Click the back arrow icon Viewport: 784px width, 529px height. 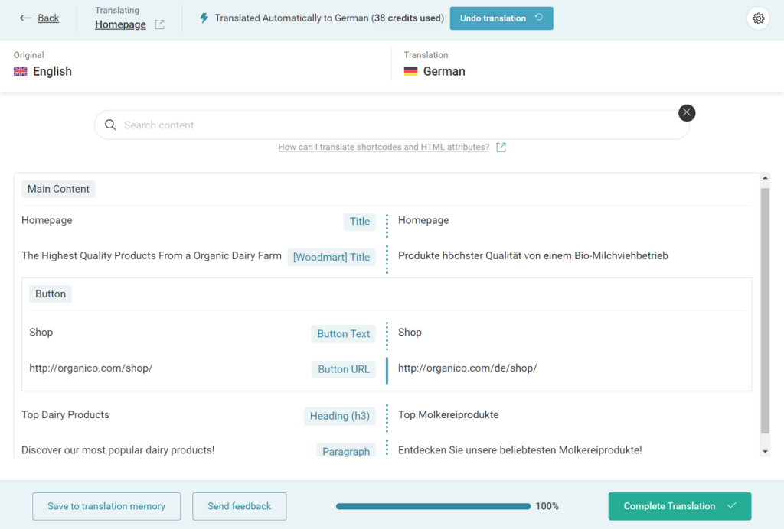[x=25, y=18]
